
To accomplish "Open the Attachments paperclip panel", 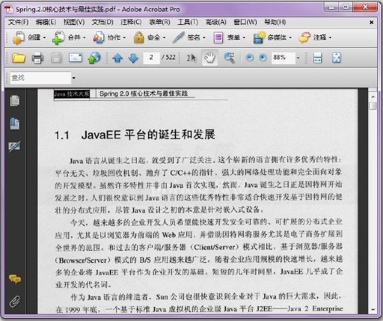I will pos(15,301).
